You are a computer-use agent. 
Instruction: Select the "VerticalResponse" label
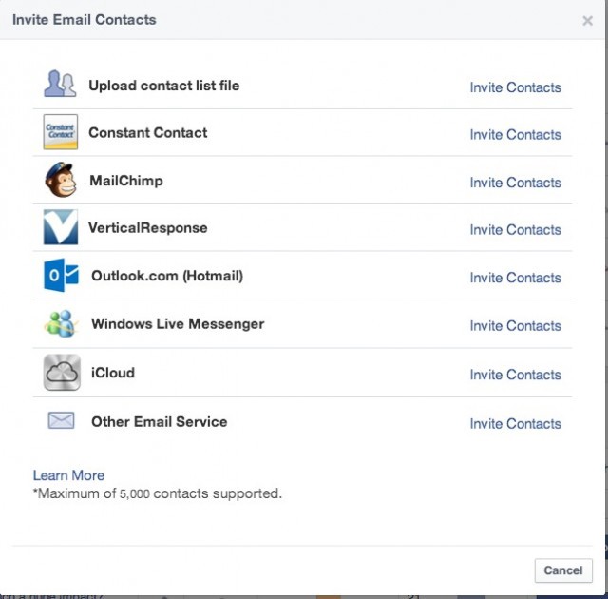(x=148, y=228)
